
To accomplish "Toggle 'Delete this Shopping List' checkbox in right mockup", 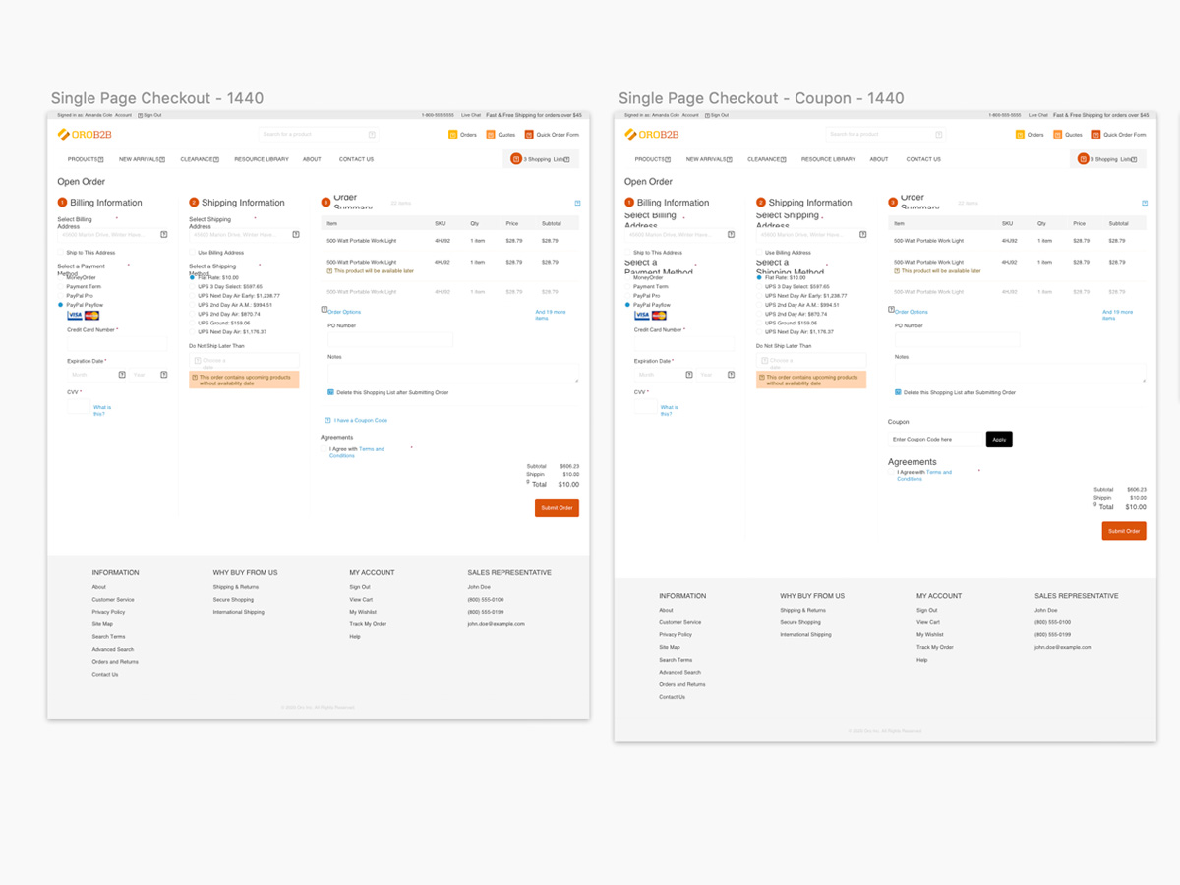I will point(899,392).
